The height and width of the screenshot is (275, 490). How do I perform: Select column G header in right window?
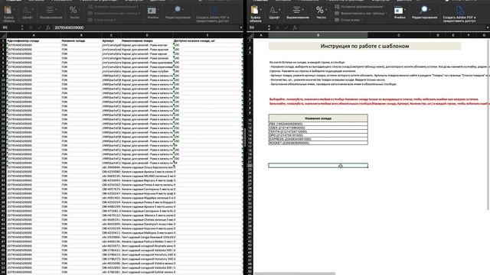[x=484, y=35]
